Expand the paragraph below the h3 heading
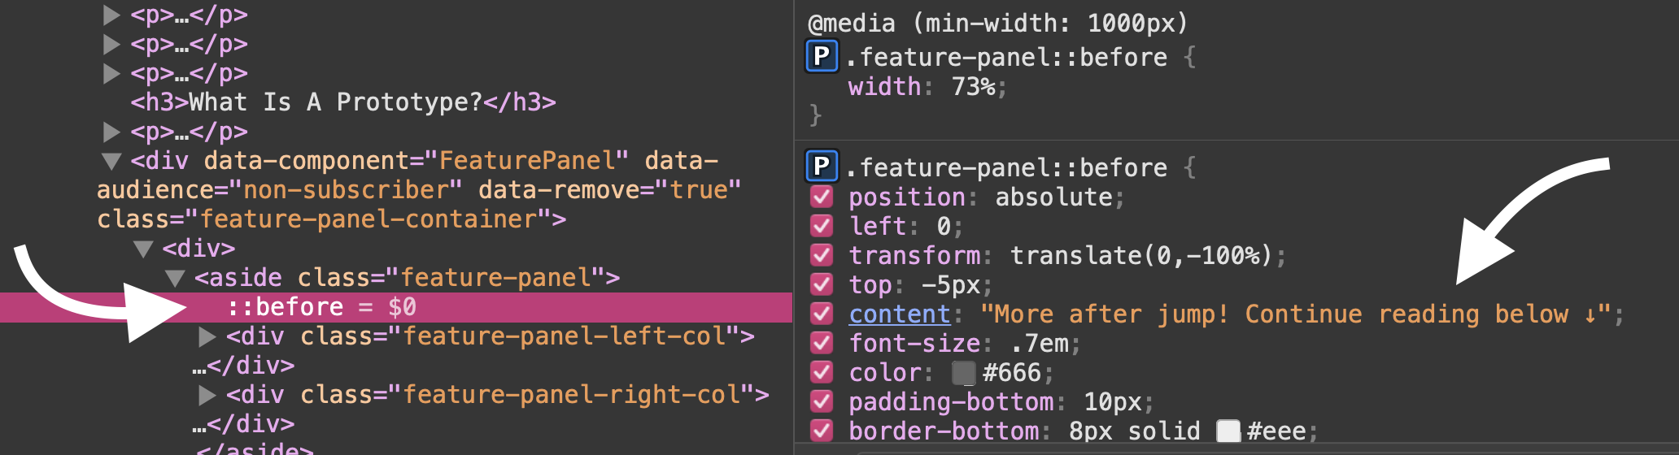The height and width of the screenshot is (455, 1679). (x=112, y=132)
